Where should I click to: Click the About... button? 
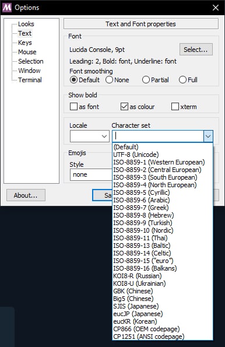26,195
